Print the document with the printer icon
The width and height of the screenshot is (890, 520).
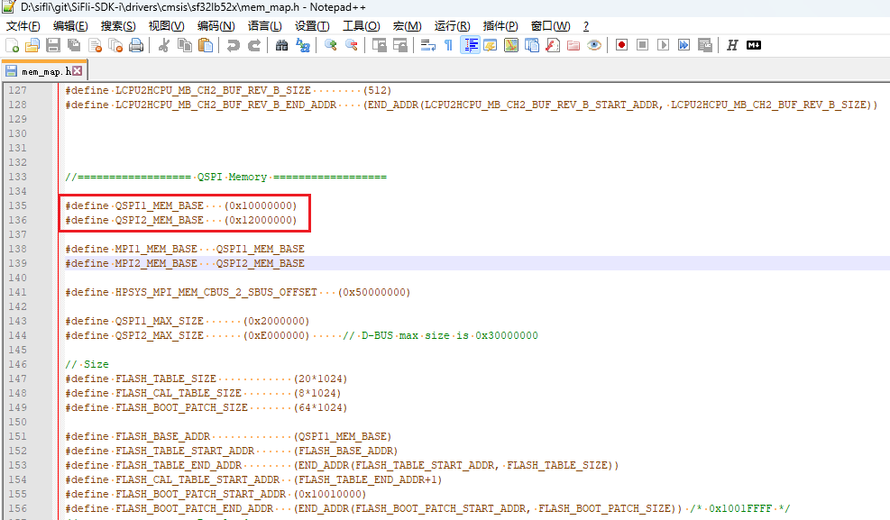click(x=136, y=45)
